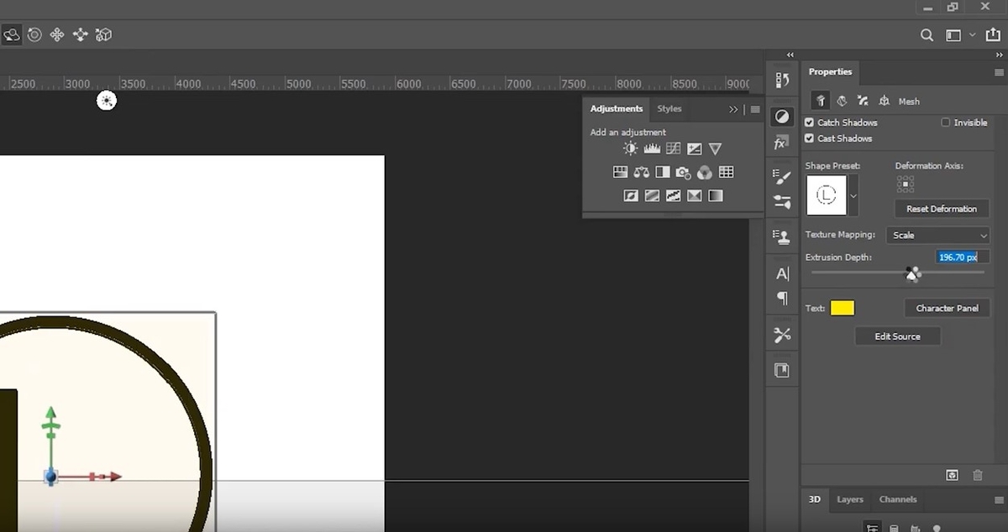This screenshot has height=532, width=1008.
Task: Switch to the Layers tab
Action: [850, 499]
